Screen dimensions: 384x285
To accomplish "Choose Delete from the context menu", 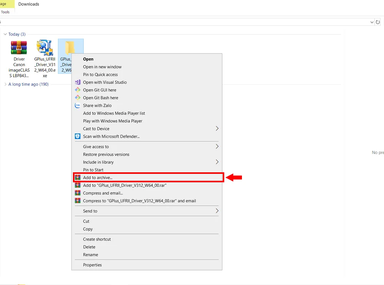I will pos(147,247).
